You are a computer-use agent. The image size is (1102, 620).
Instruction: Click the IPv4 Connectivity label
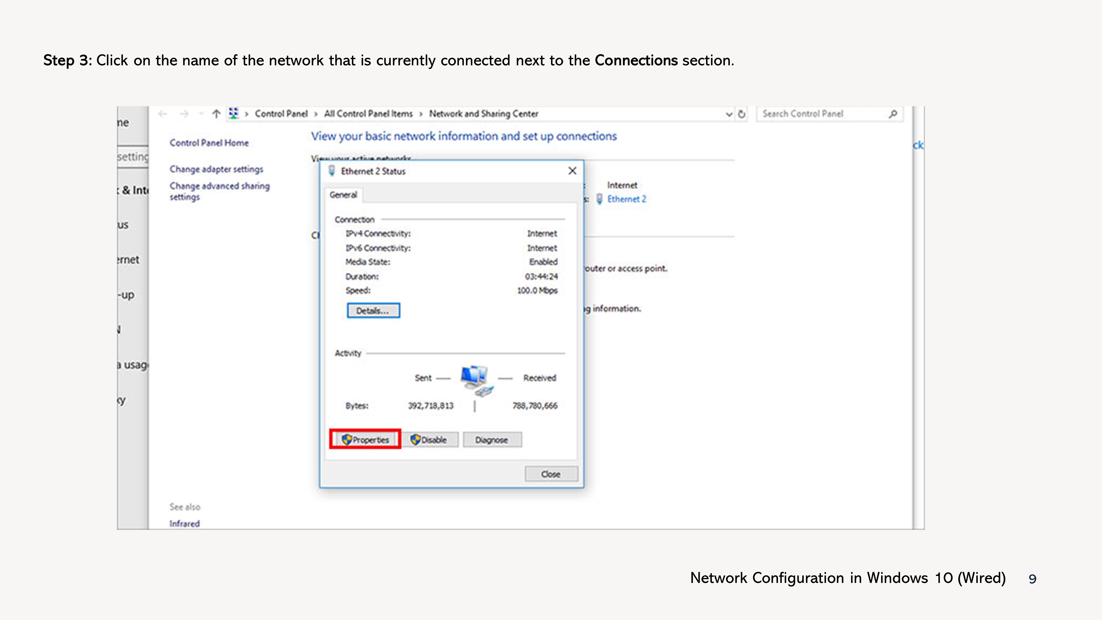click(x=378, y=234)
